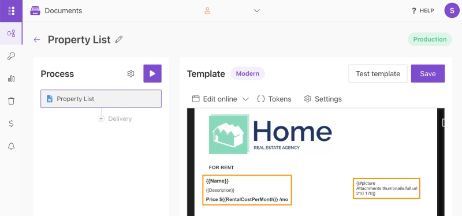This screenshot has height=216, width=462.
Task: Click the Documents app title
Action: [64, 10]
